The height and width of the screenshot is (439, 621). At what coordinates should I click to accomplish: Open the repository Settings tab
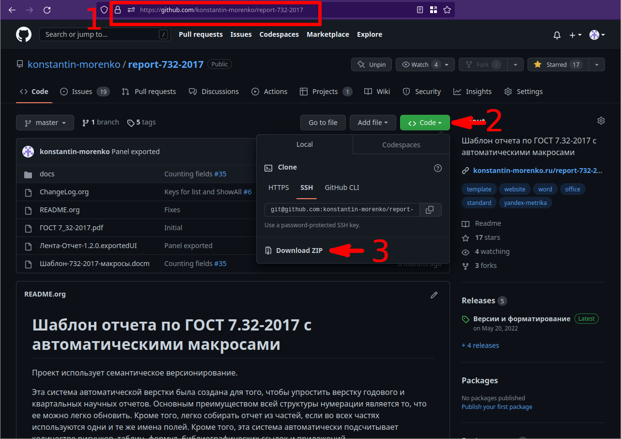click(x=523, y=92)
